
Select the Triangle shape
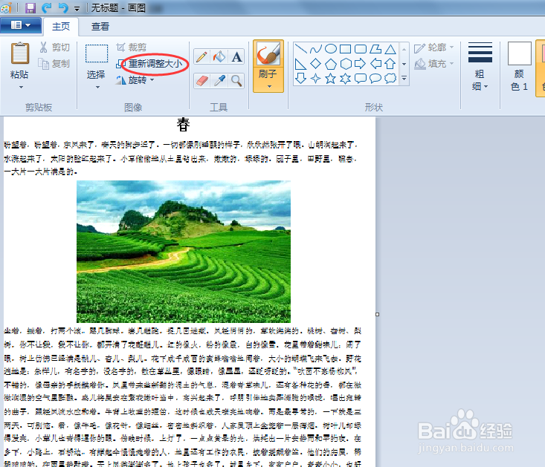coord(390,49)
